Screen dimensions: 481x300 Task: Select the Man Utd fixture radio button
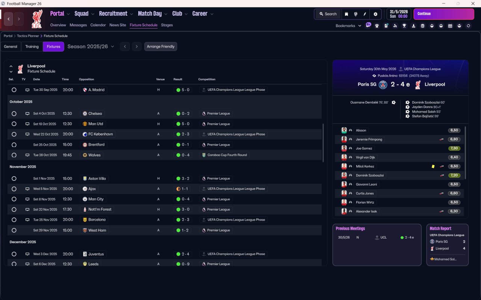coord(14,124)
